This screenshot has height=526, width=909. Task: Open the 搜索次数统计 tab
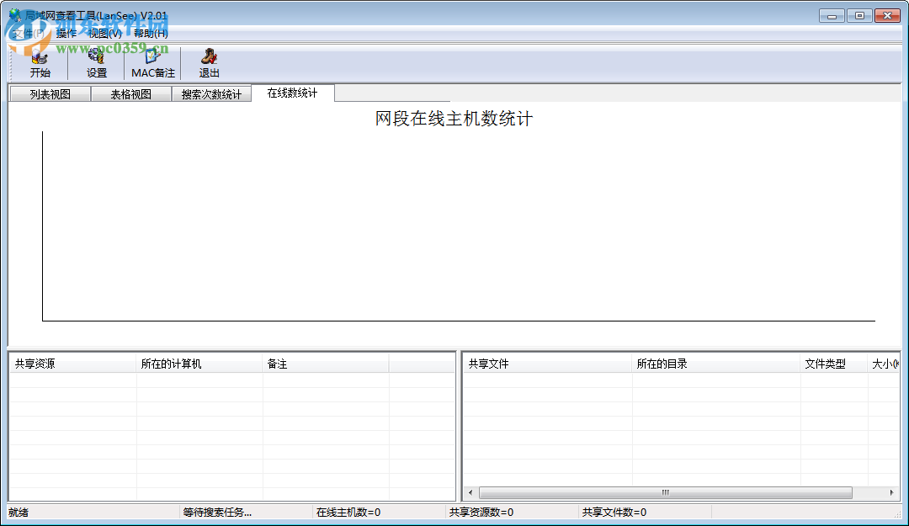click(x=212, y=93)
